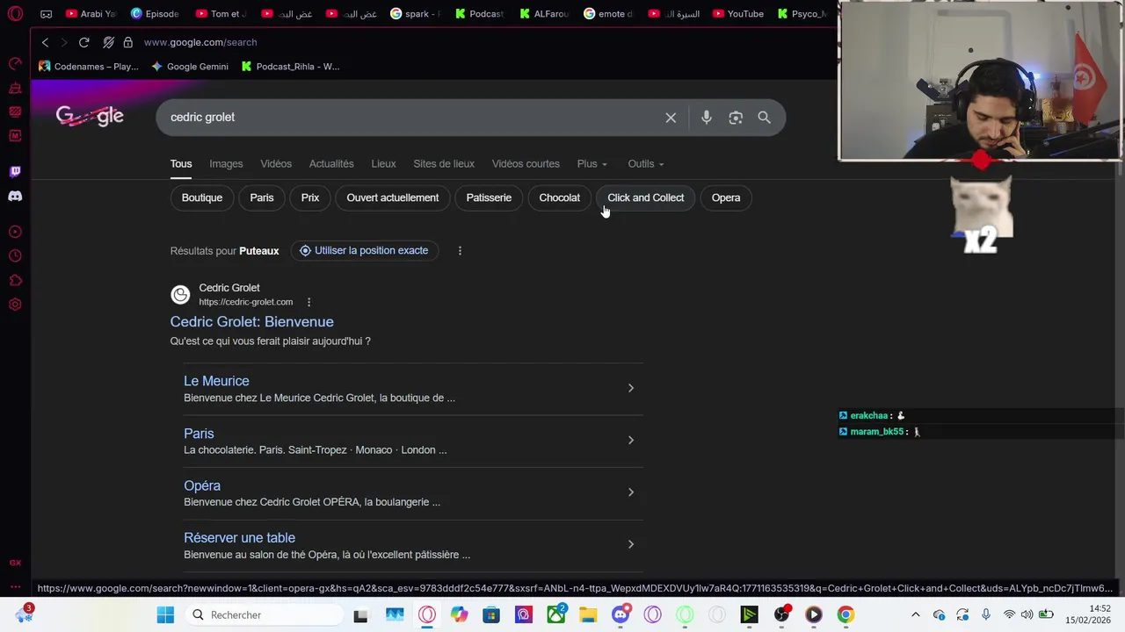The width and height of the screenshot is (1125, 632).
Task: Open Twitch in the Opera sidebar
Action: [x=15, y=171]
